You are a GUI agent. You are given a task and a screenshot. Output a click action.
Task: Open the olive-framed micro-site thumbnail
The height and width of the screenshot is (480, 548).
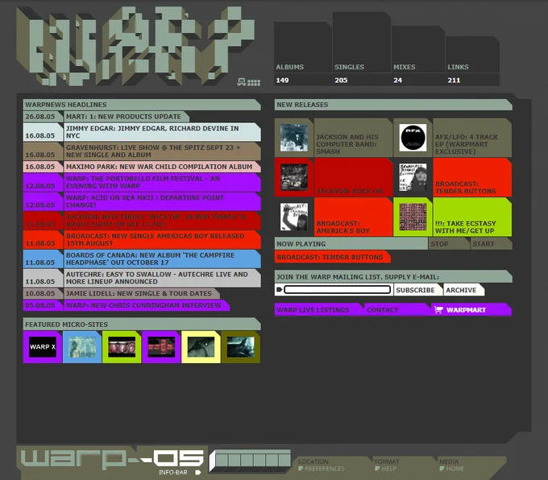(241, 347)
